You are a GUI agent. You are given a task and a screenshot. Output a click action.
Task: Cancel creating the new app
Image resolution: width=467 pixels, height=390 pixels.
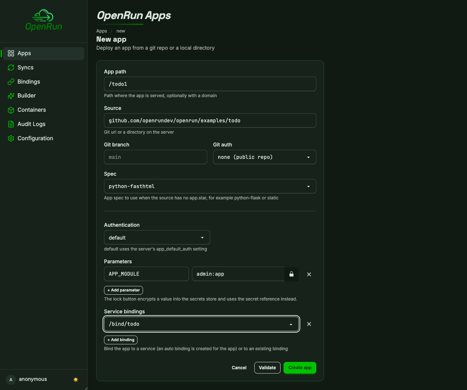coord(239,368)
